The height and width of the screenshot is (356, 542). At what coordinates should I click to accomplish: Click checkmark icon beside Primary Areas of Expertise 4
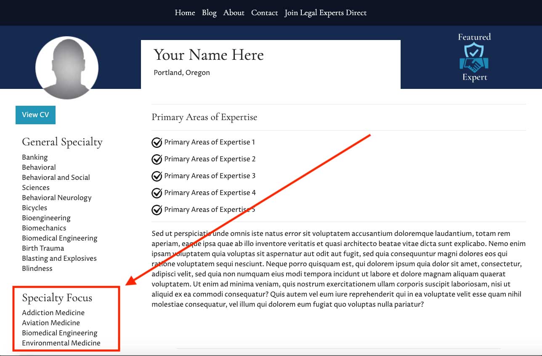coord(157,193)
